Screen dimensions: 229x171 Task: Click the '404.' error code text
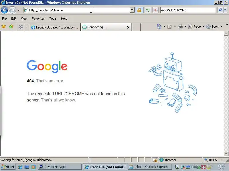click(31, 81)
